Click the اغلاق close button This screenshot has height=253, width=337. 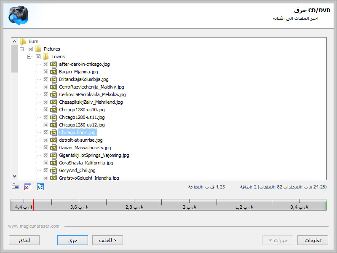pyautogui.click(x=24, y=240)
